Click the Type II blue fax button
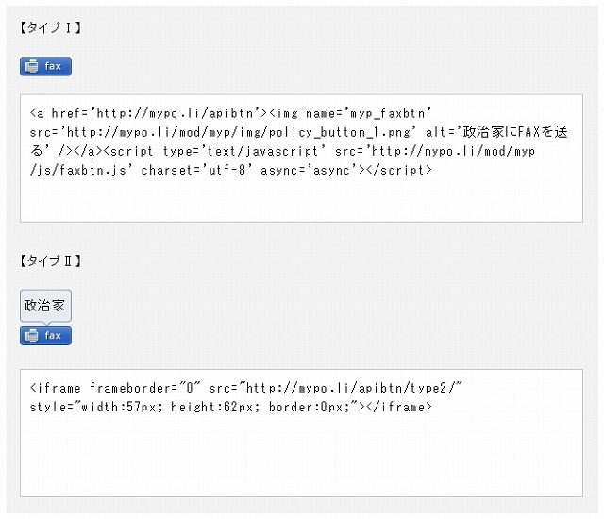This screenshot has width=604, height=519. click(x=45, y=336)
